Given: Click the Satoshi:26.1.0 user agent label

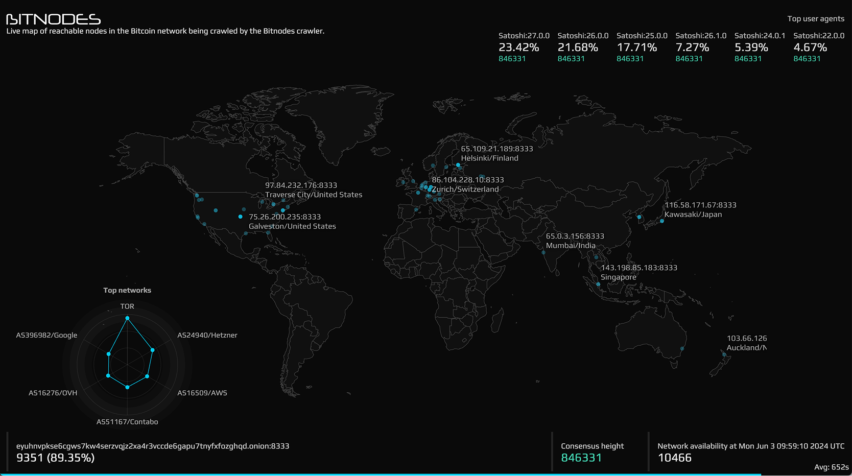Looking at the screenshot, I should pos(701,36).
